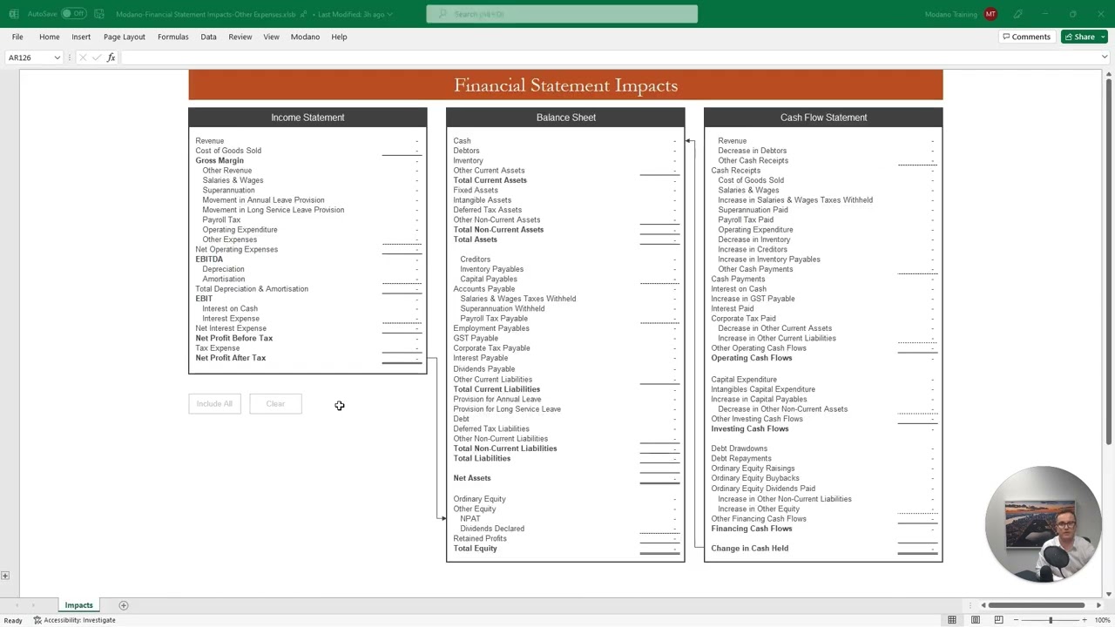Viewport: 1115px width, 627px height.
Task: Open the Help ribbon tab
Action: pos(339,37)
